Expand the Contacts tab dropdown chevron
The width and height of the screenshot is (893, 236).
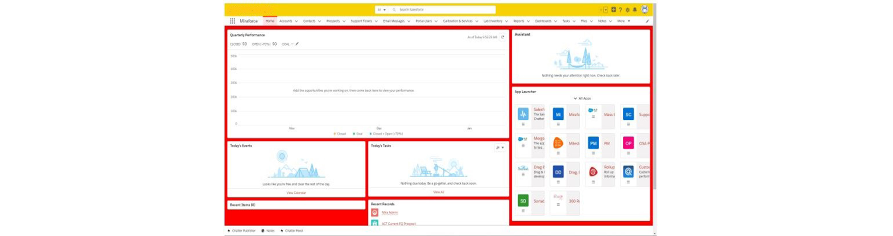point(319,21)
